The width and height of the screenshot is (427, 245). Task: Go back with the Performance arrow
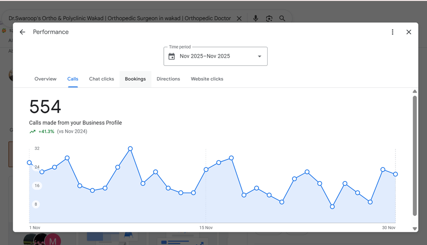tap(22, 32)
